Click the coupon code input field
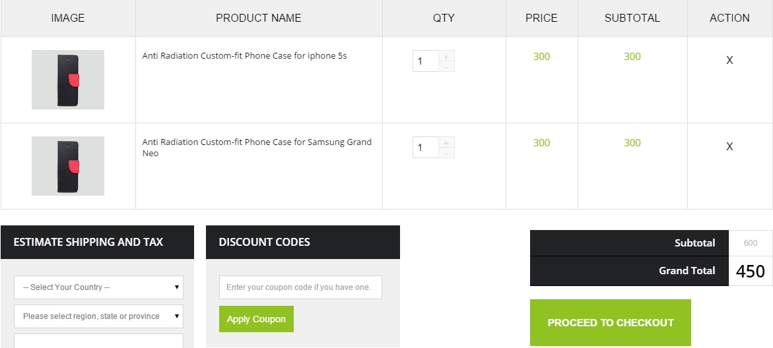The width and height of the screenshot is (773, 348). (300, 287)
